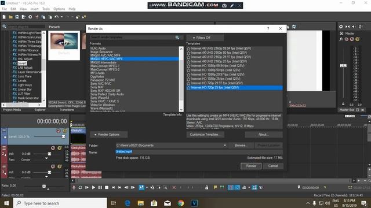Toggle Loop Playback in transport bar
This screenshot has height=208, width=371.
click(x=80, y=187)
